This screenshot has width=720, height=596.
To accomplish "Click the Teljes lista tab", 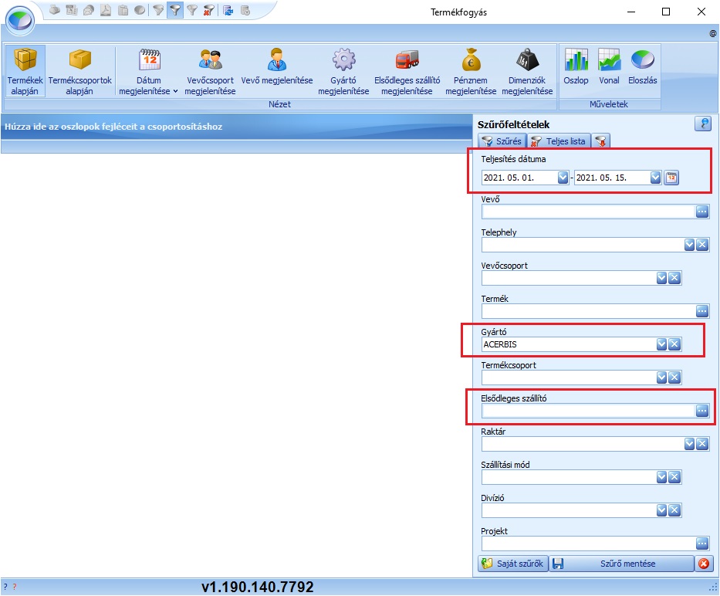I will 559,141.
